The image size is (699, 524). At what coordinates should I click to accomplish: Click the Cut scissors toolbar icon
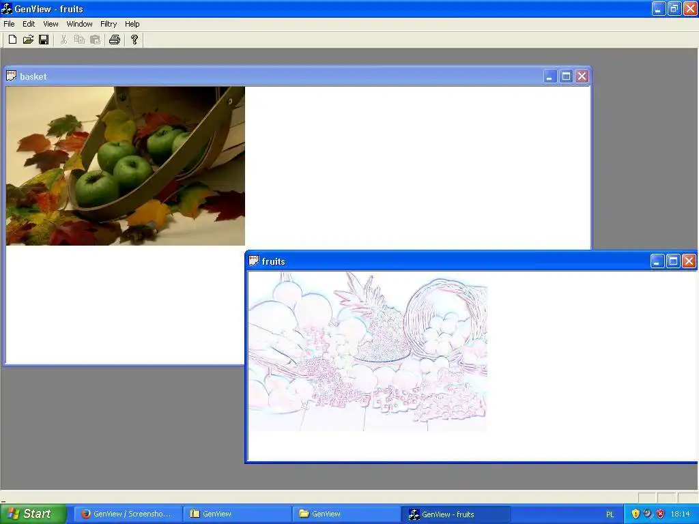(63, 40)
